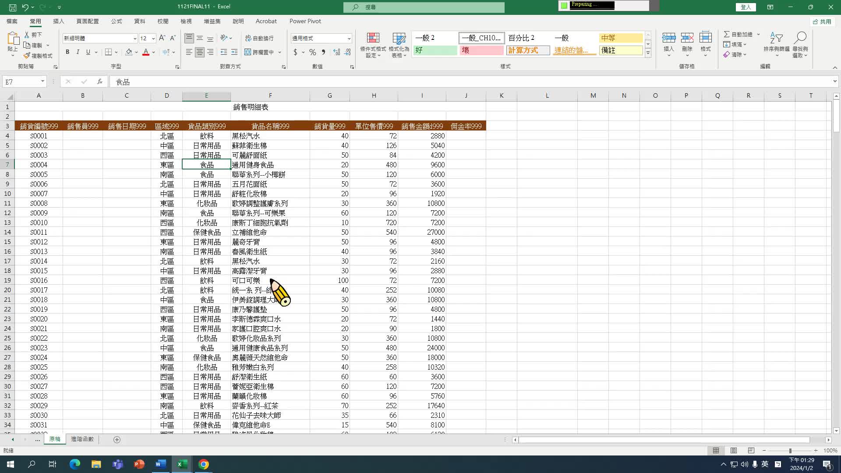The height and width of the screenshot is (473, 841).
Task: Open the 資料 (Data) ribbon tab
Action: (140, 21)
